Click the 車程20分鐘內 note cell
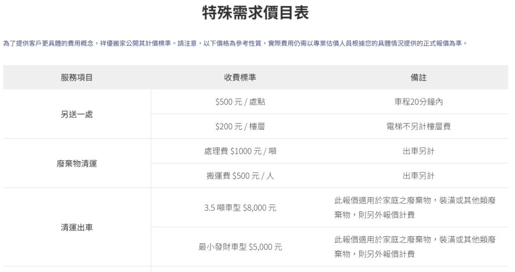Viewport: 515px width, 272px height. coord(418,102)
